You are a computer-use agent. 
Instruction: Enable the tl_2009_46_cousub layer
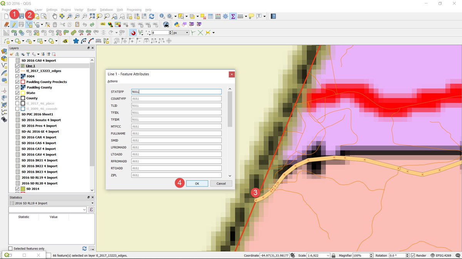point(17,109)
